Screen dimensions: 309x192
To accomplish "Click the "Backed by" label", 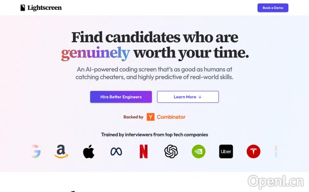I will coord(133,117).
